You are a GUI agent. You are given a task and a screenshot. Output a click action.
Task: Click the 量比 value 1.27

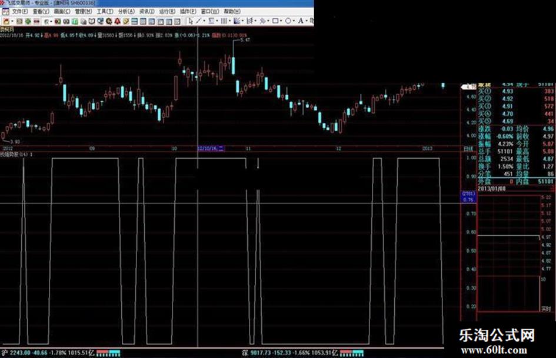pyautogui.click(x=548, y=166)
